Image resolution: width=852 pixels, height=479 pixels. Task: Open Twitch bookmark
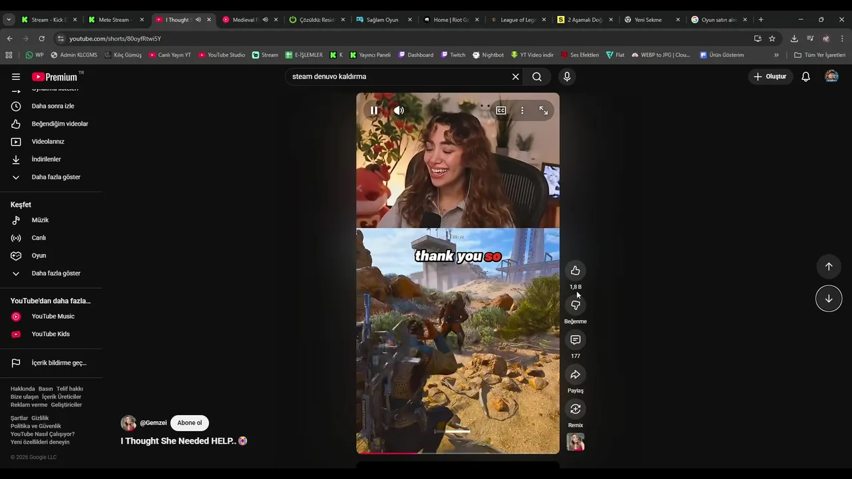click(x=452, y=55)
